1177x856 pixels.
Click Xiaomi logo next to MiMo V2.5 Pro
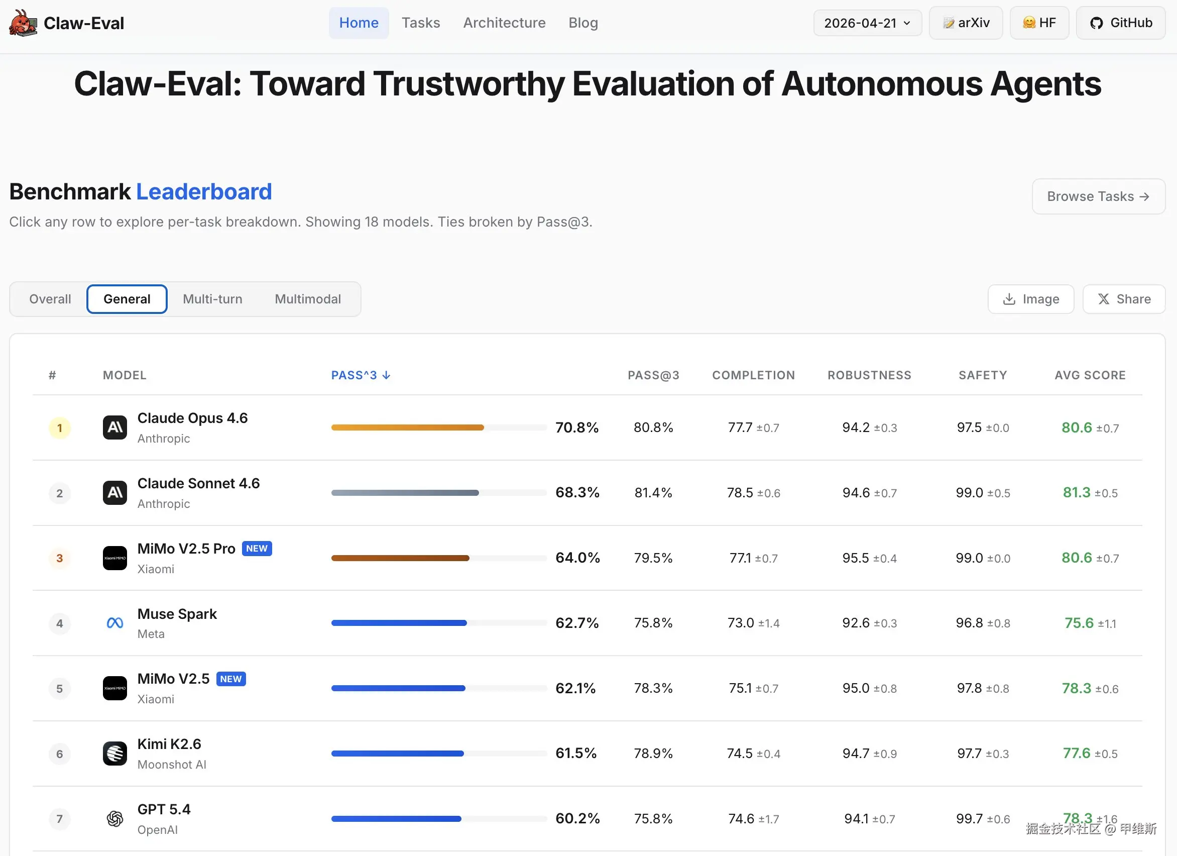pyautogui.click(x=114, y=558)
